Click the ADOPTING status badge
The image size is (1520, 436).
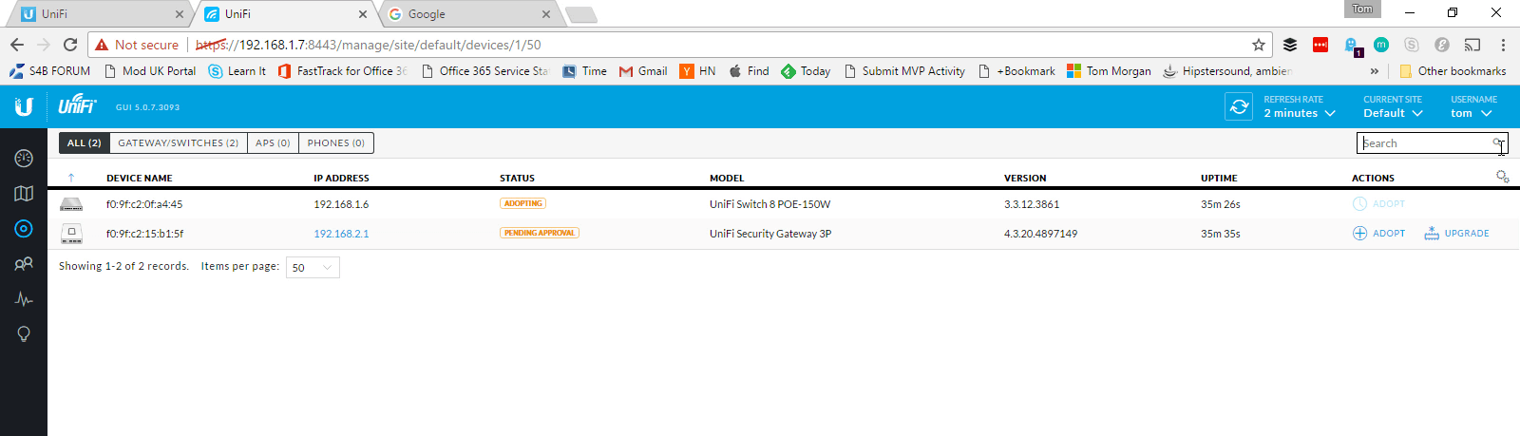(523, 203)
